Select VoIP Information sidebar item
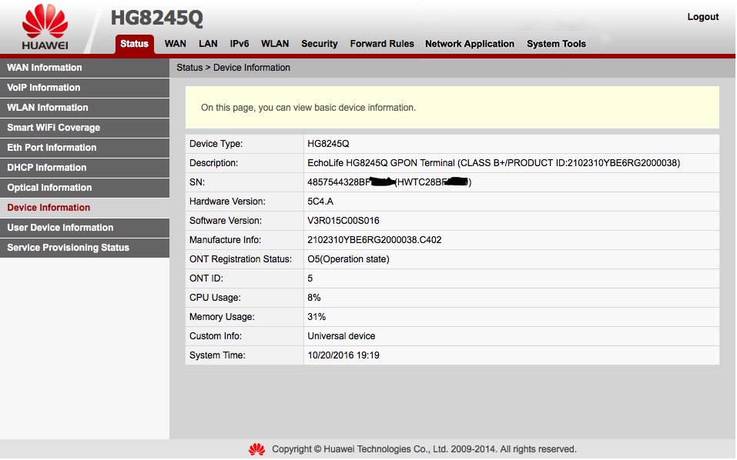This screenshot has width=737, height=460. [44, 88]
